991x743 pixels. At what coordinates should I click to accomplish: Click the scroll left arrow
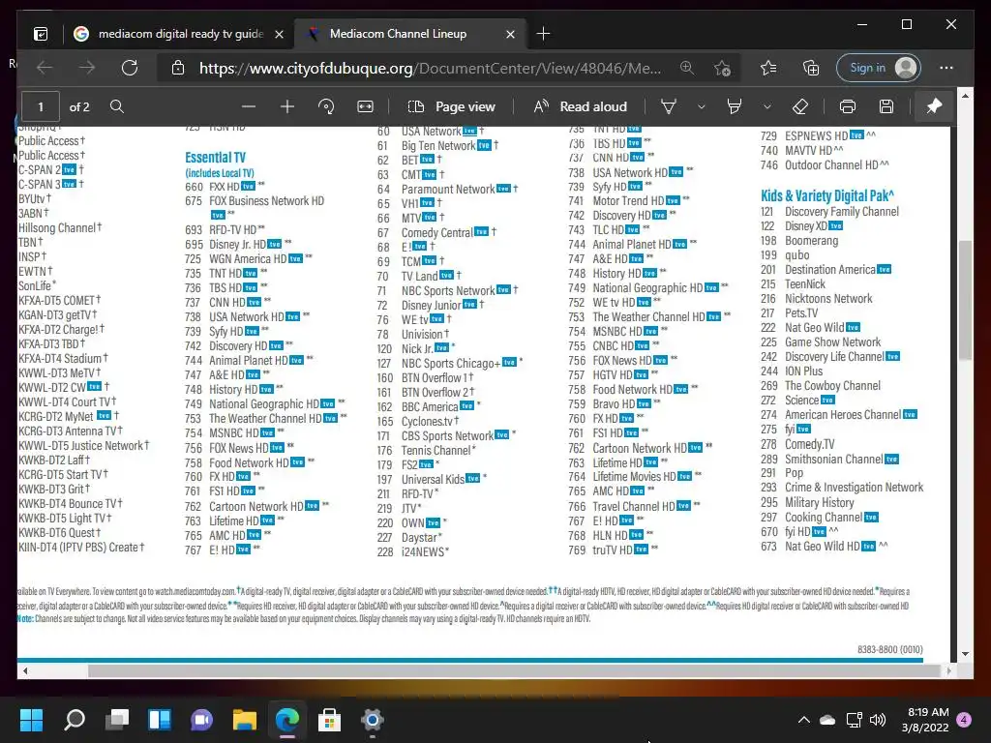pos(24,671)
